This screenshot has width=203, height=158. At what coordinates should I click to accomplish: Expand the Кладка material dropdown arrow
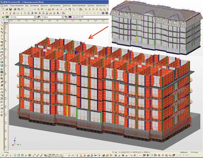tap(63, 17)
